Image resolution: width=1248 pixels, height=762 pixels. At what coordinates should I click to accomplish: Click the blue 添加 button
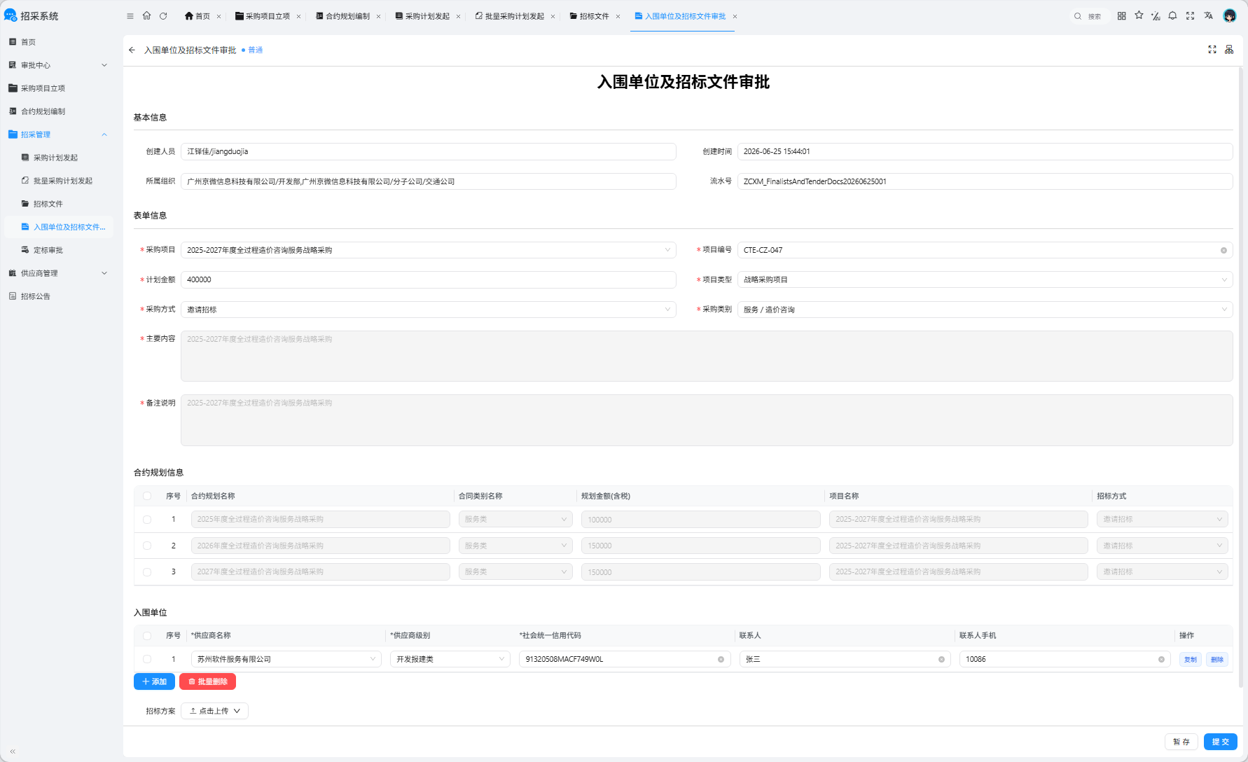[x=154, y=681]
